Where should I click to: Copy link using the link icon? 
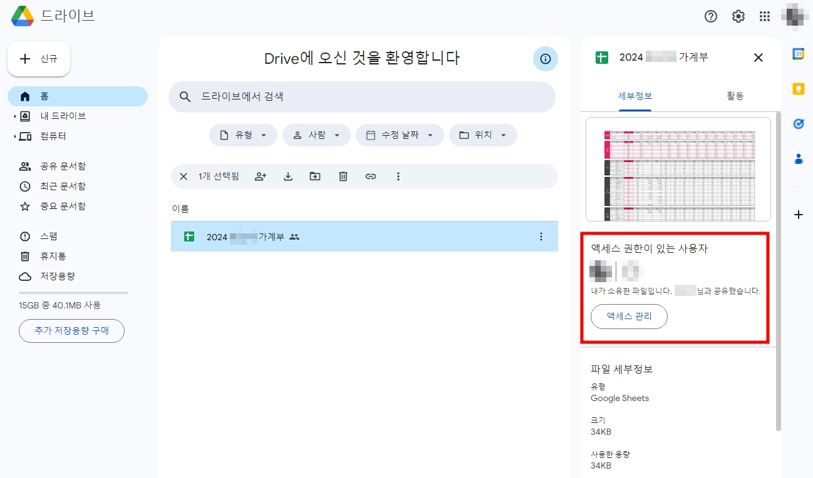pyautogui.click(x=370, y=176)
